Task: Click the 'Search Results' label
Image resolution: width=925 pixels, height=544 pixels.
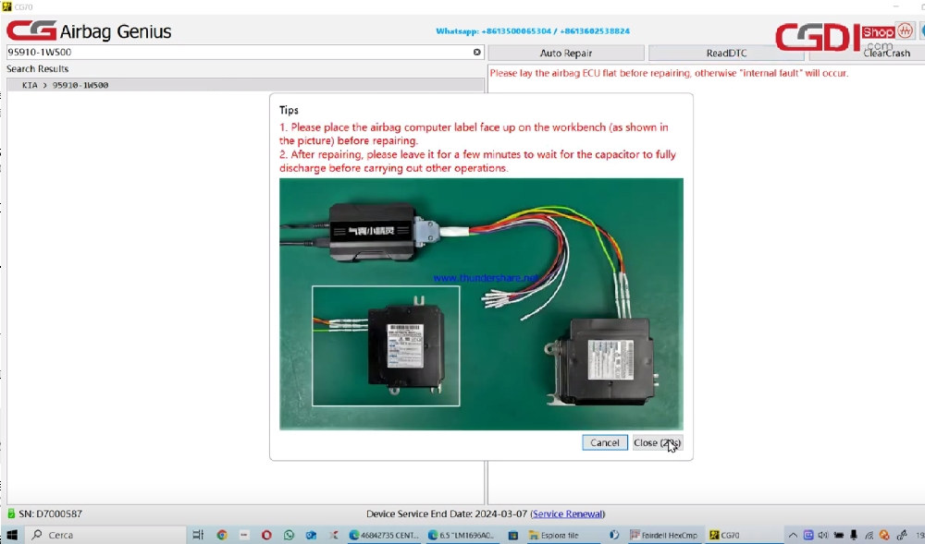Action: (37, 69)
